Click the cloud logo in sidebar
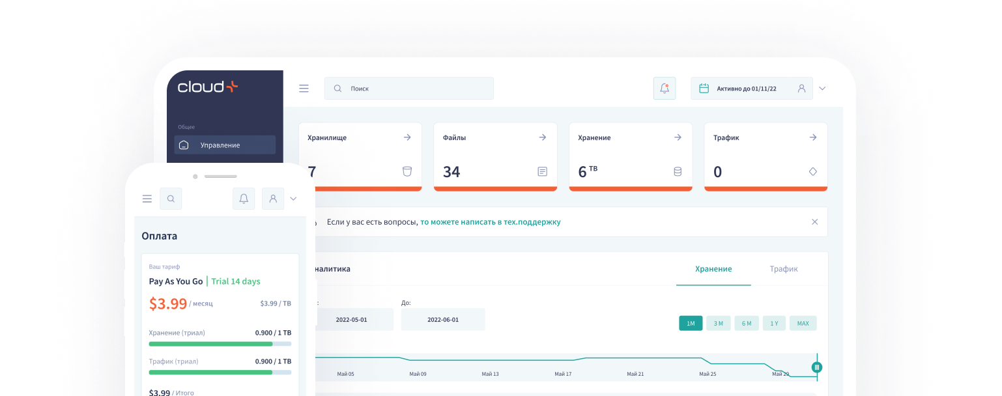 click(208, 87)
